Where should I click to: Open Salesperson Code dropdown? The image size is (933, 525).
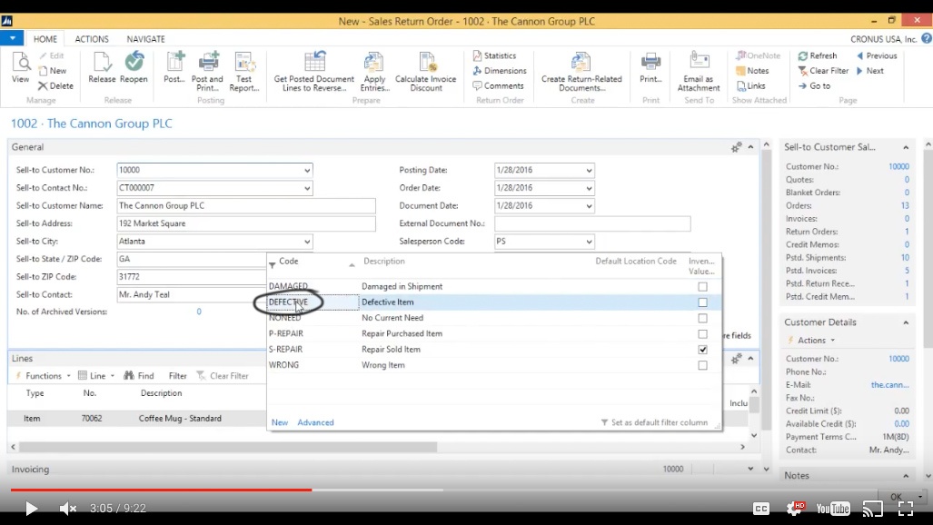click(589, 242)
